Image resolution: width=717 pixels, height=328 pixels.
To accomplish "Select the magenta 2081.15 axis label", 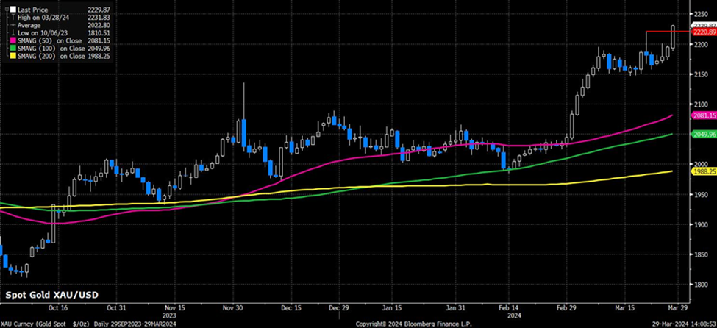I will (702, 116).
